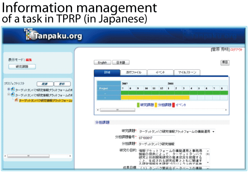Click up arrow of 研究の目的 scrollbar

click(208, 150)
